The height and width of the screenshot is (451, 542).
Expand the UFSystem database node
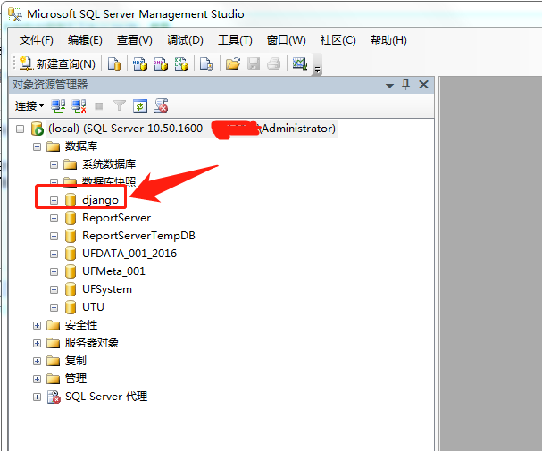tap(54, 289)
